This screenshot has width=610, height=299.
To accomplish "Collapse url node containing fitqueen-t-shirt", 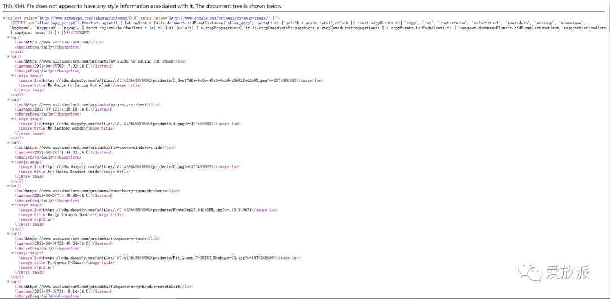I will pyautogui.click(x=8, y=234).
